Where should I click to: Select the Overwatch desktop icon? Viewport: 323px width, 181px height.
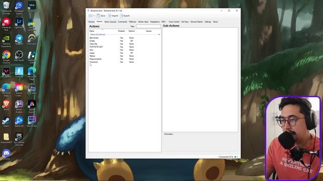point(32,40)
